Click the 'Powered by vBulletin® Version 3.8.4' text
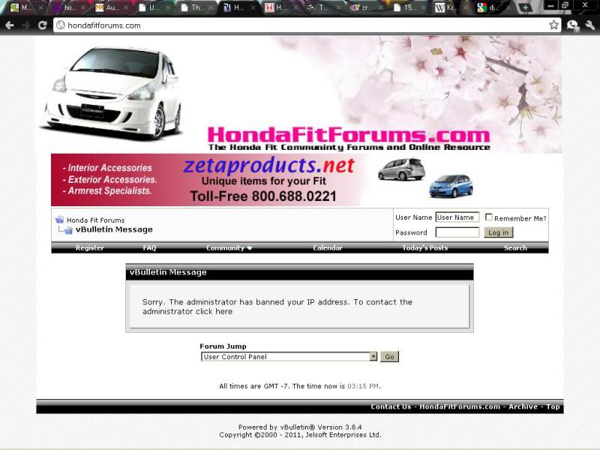Viewport: 600px width, 450px height. point(300,427)
